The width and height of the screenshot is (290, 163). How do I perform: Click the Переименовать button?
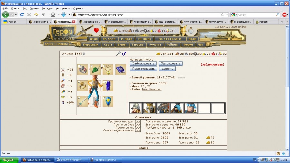143,69
